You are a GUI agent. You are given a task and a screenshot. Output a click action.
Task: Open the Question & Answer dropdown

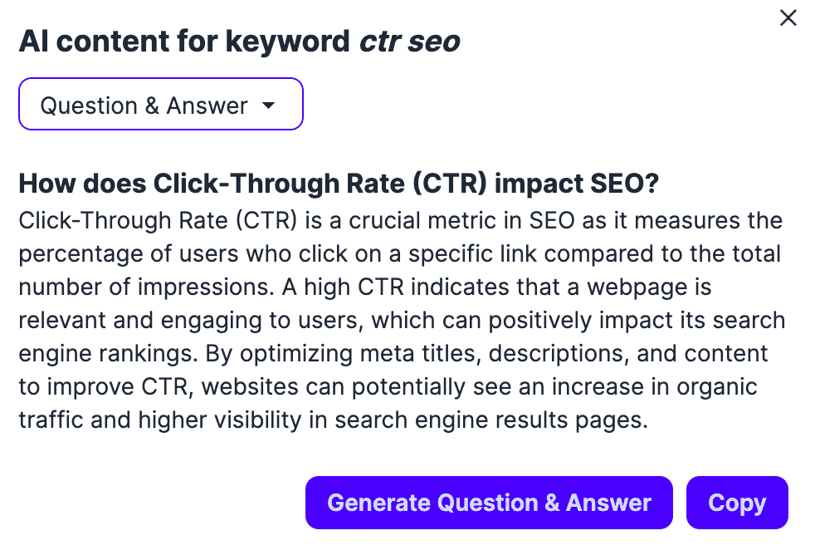(x=160, y=106)
